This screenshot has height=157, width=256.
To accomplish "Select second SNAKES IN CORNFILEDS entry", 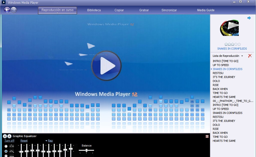I will tap(227, 113).
